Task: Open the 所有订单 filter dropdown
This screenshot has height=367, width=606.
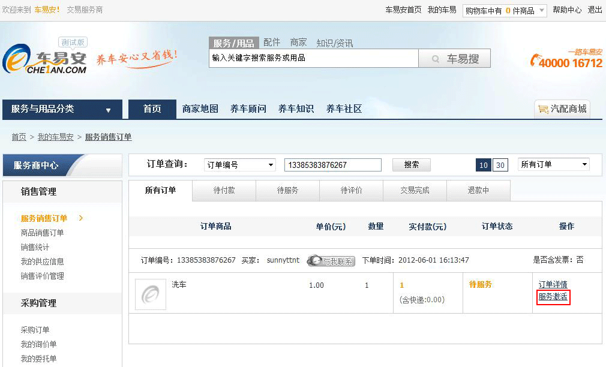Action: click(x=553, y=164)
